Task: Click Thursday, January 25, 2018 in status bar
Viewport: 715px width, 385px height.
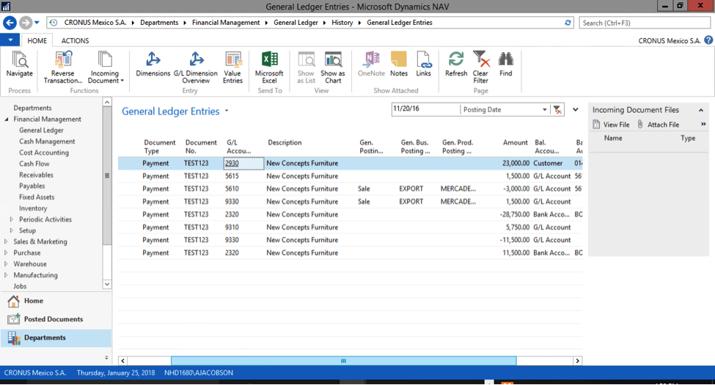Action: [116, 373]
